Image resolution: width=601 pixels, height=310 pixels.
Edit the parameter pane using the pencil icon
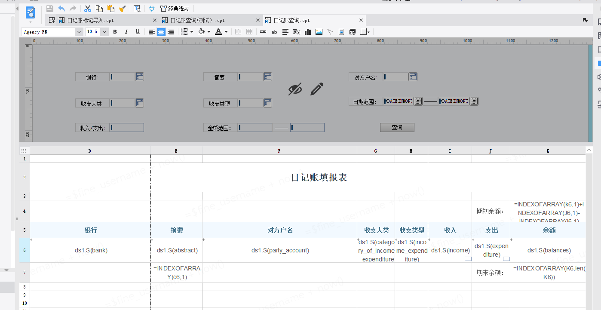[x=317, y=89]
